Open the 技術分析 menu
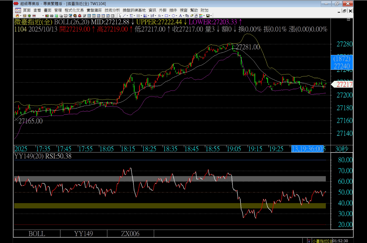The width and height of the screenshot is (367, 243). click(x=112, y=10)
